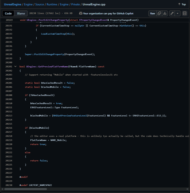This screenshot has height=193, width=190.
Task: Collapse GetPreviewPlatformName function at line 20201
Action: [16, 66]
